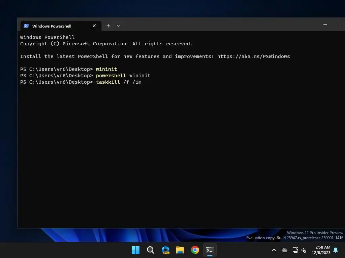Open the clock showing 2:58 AM
345x258 pixels.
pyautogui.click(x=321, y=250)
